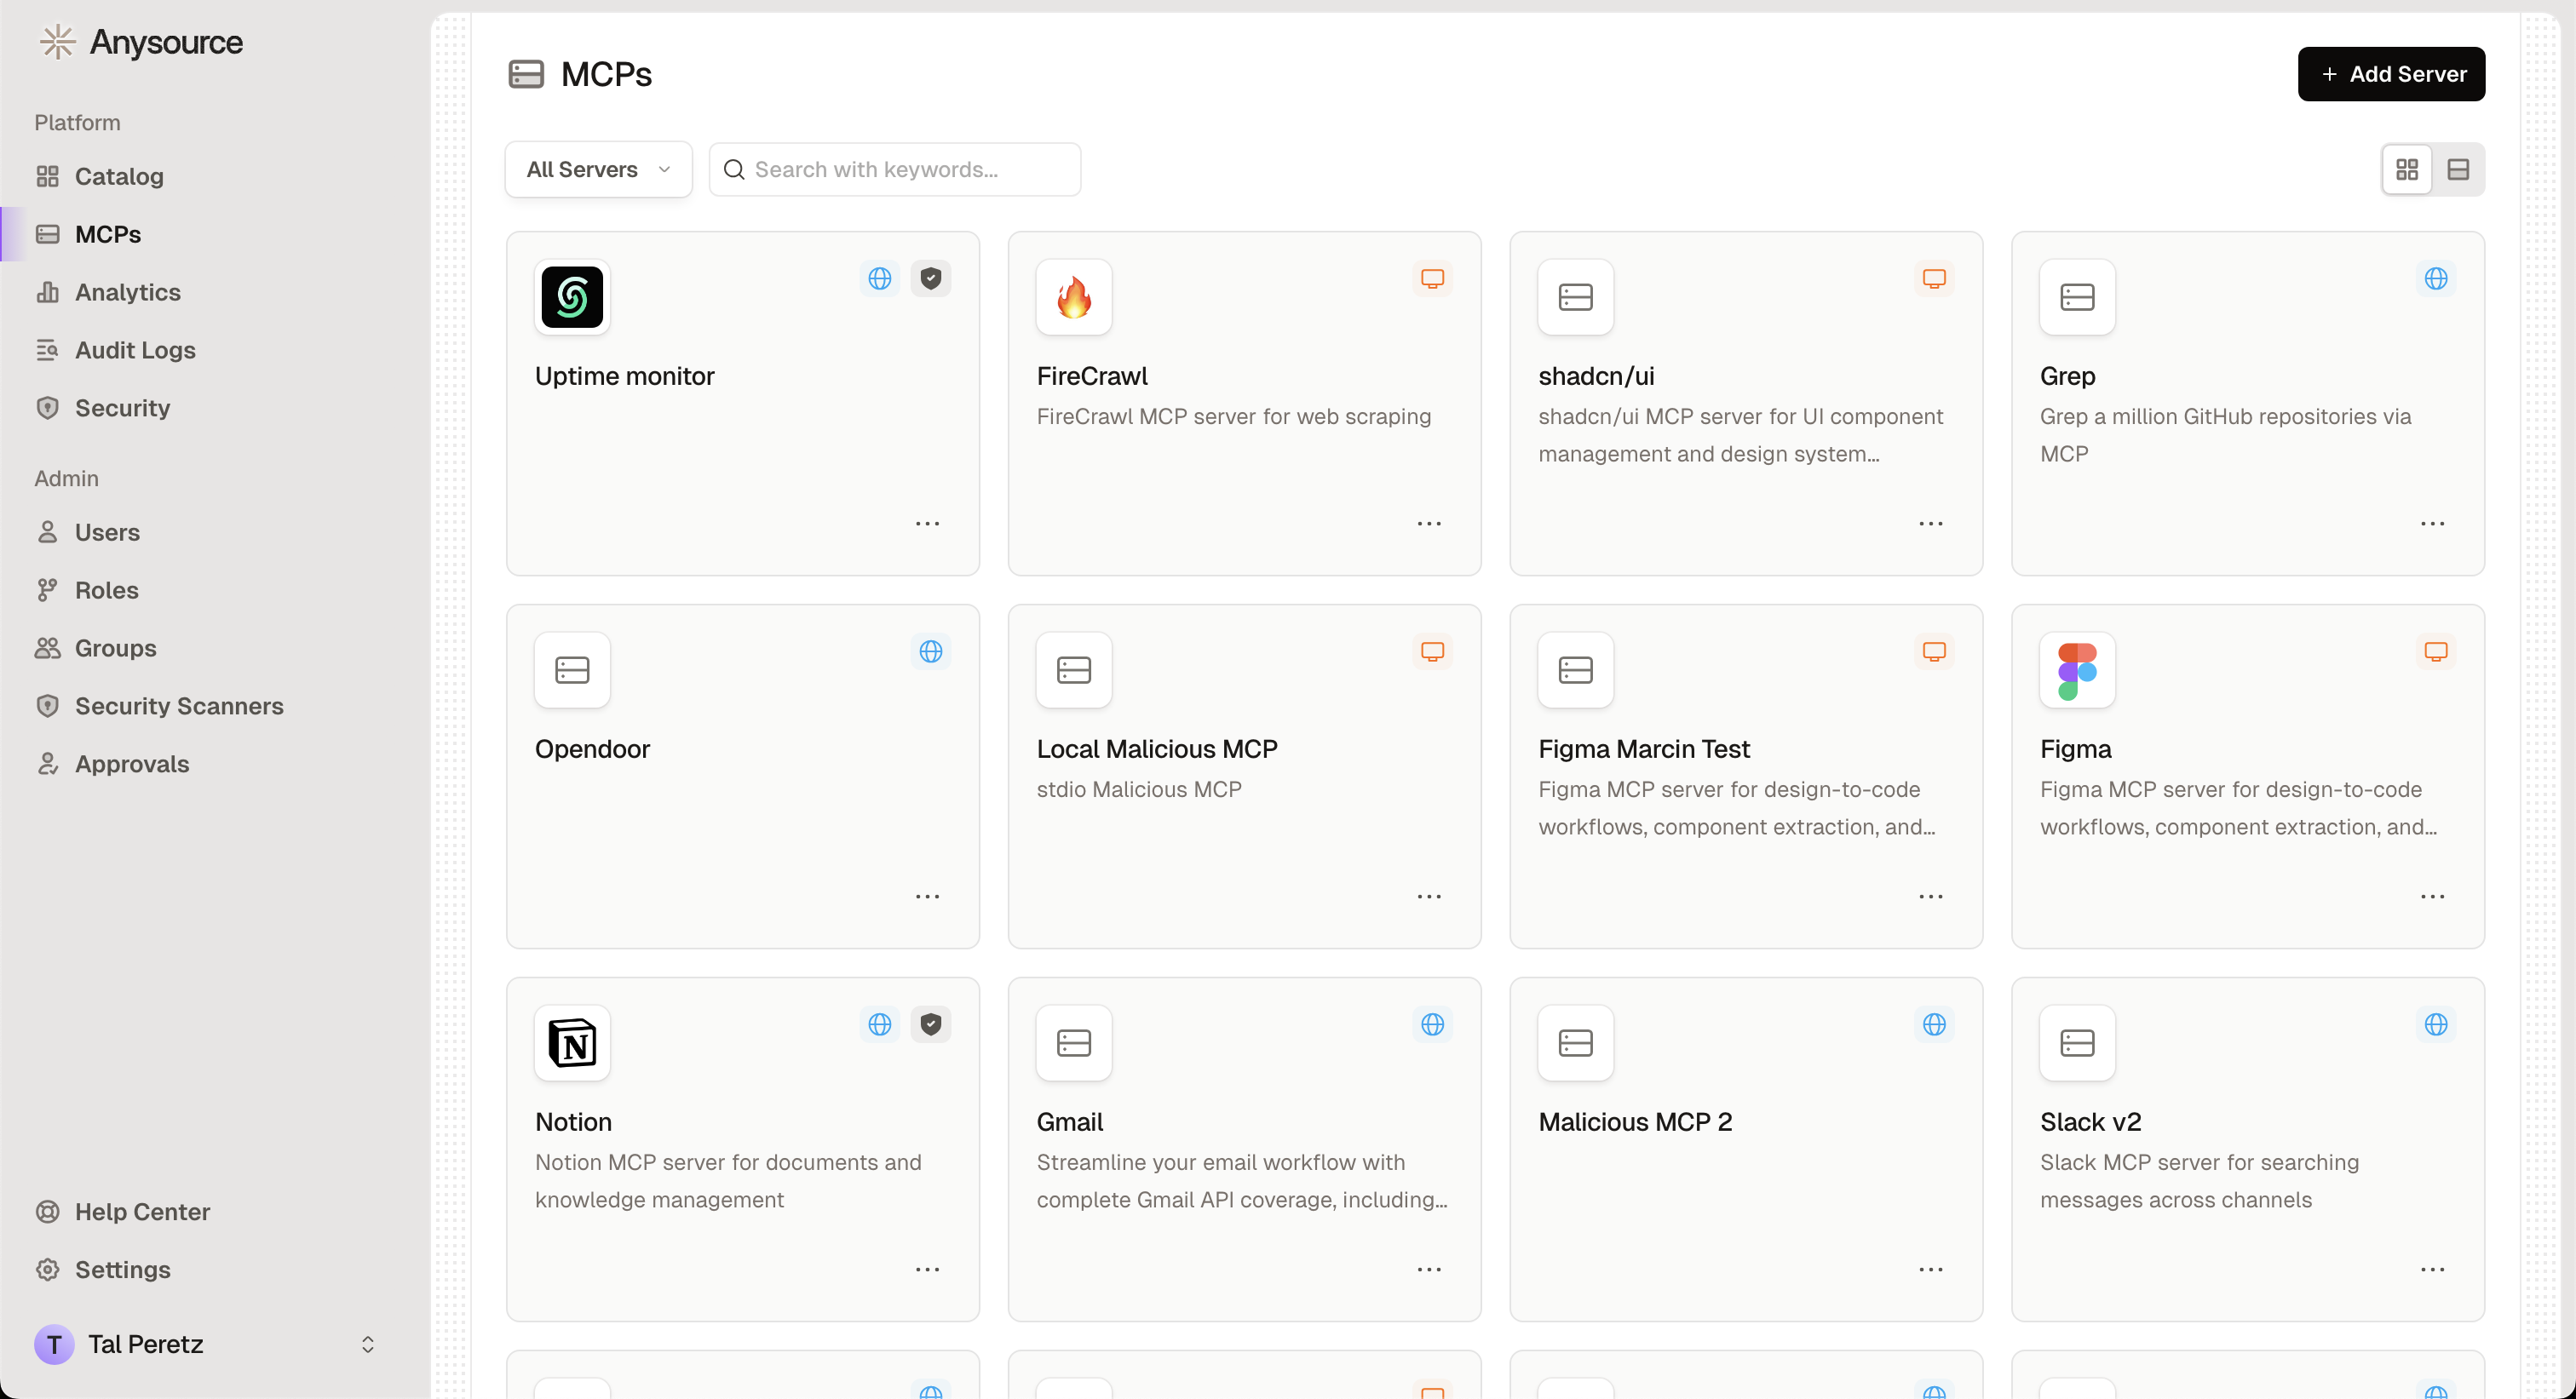Click the Notion logo icon

tap(572, 1042)
